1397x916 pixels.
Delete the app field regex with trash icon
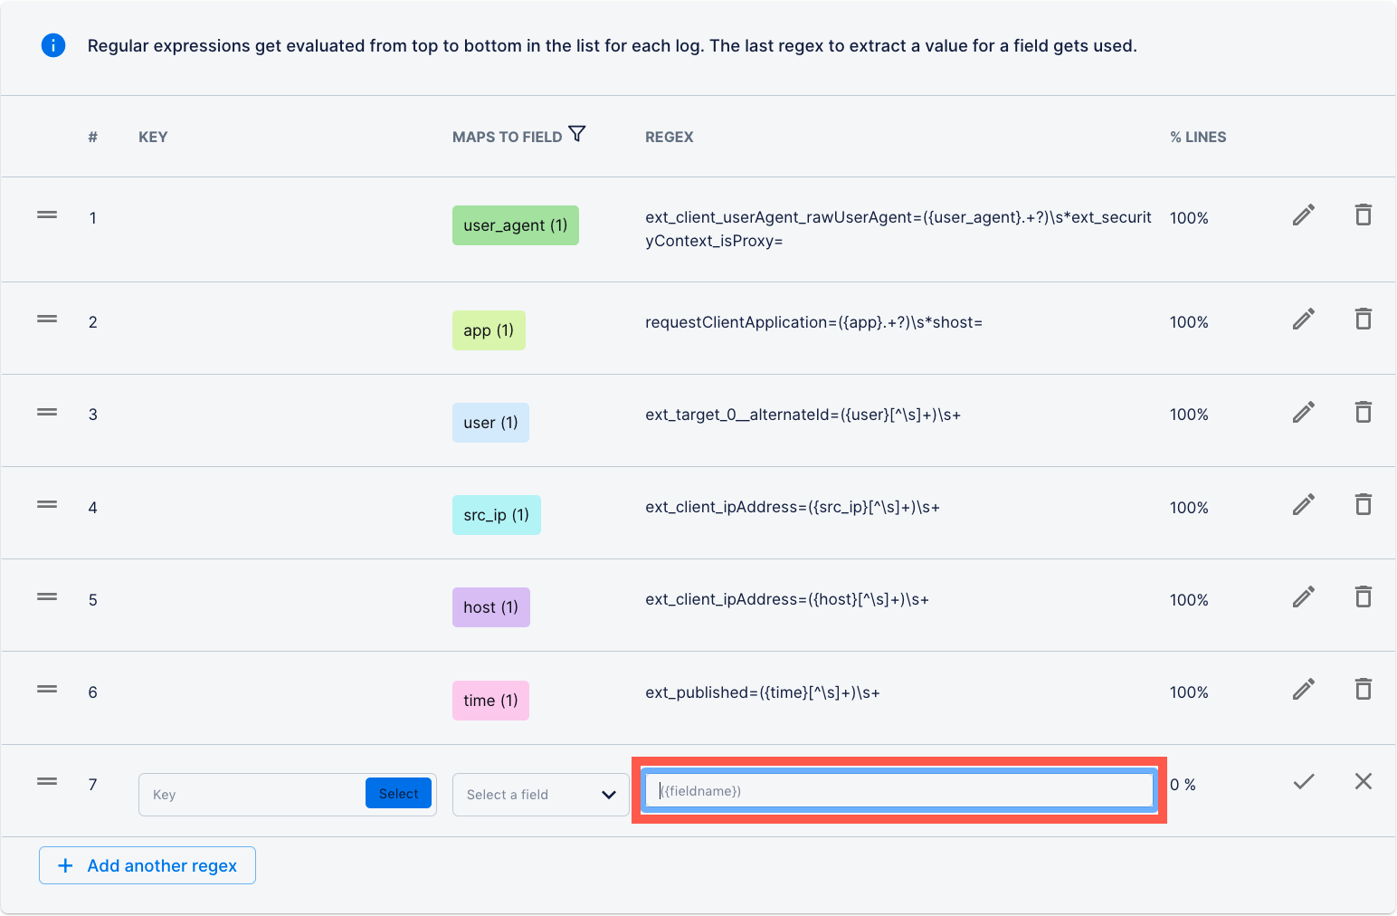click(x=1364, y=319)
